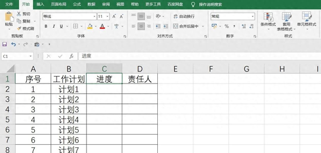Switch to the Insert (插入) tab
This screenshot has width=321, height=153.
pos(40,4)
